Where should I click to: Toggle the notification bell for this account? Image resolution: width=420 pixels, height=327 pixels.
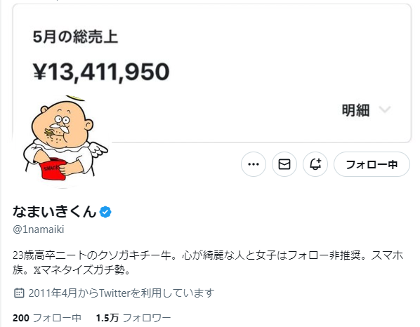[315, 164]
